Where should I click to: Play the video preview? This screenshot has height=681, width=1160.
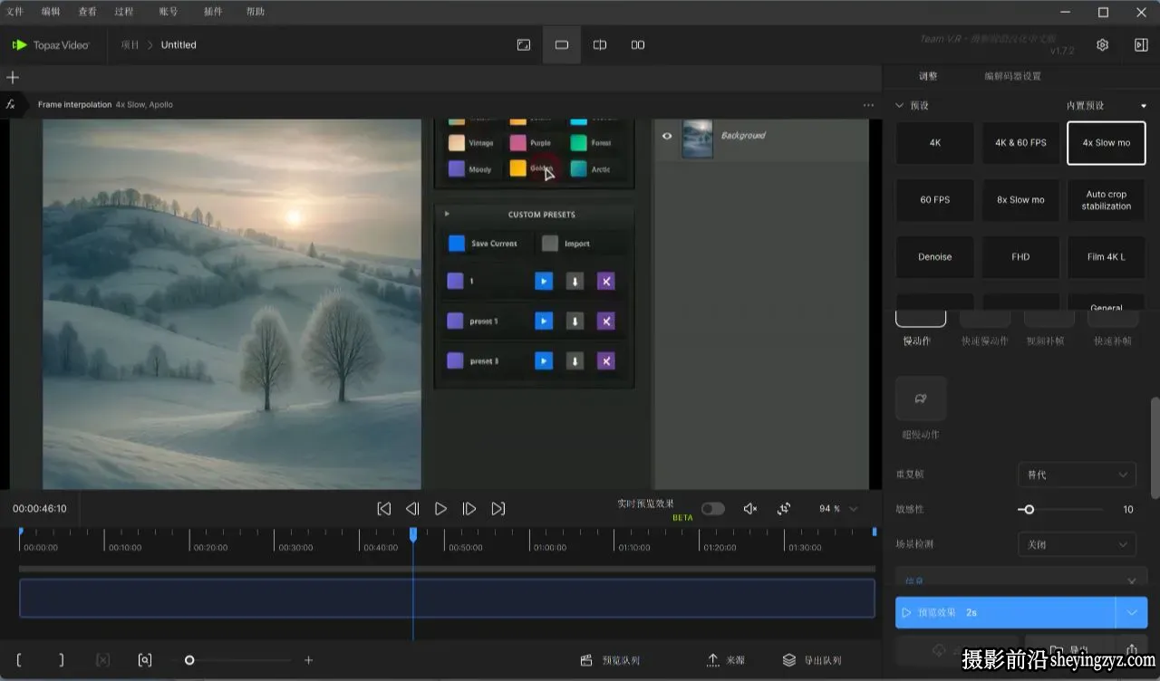(440, 509)
